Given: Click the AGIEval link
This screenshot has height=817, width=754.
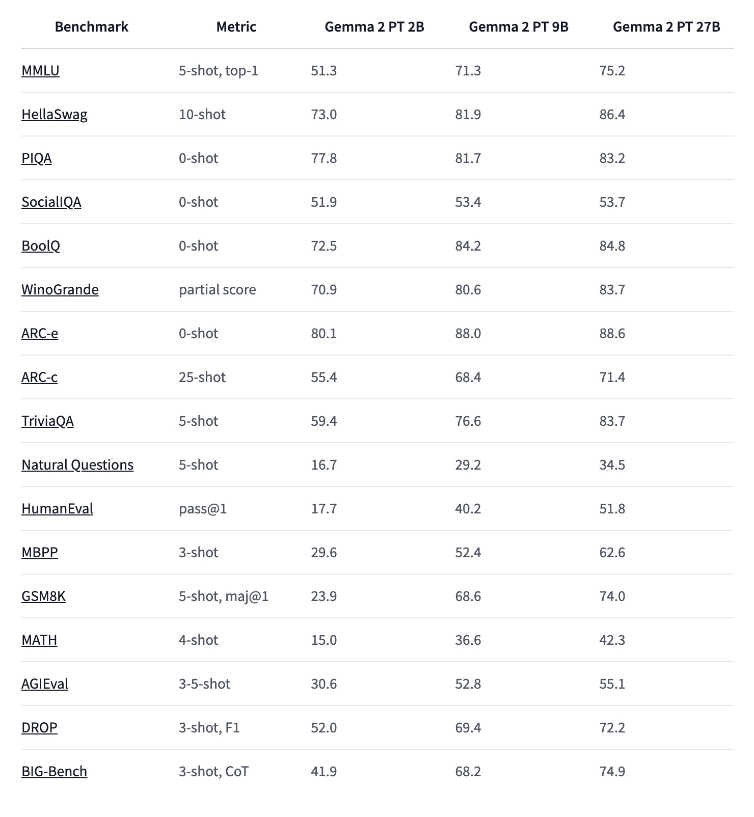Looking at the screenshot, I should [x=45, y=684].
